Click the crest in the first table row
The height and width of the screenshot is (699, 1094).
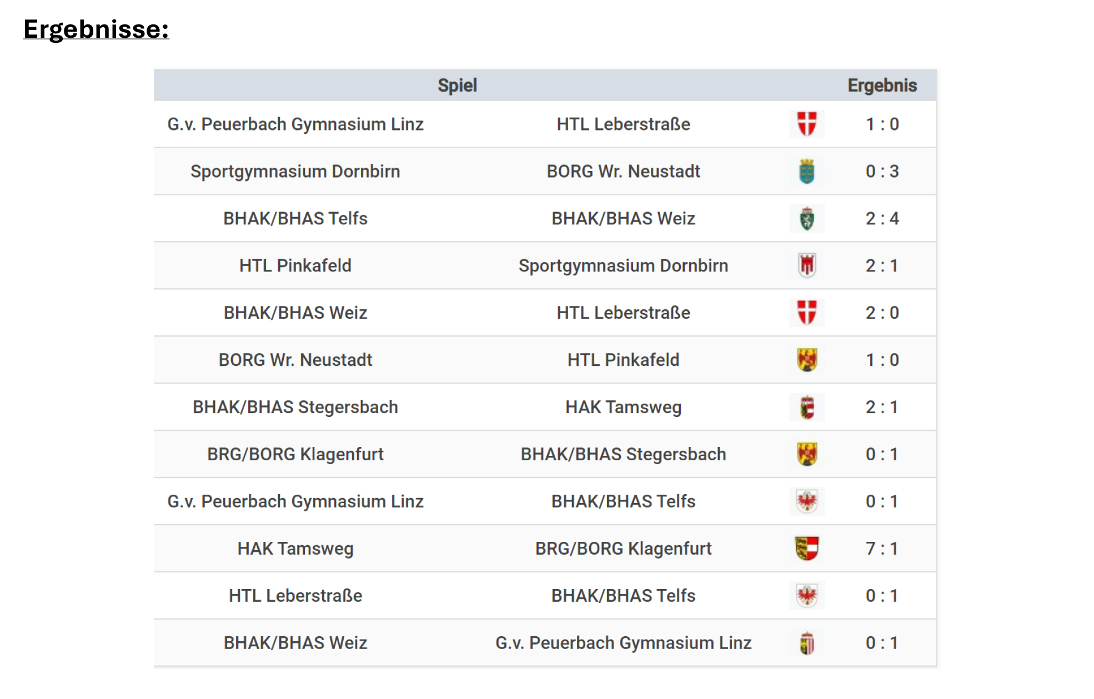coord(806,124)
